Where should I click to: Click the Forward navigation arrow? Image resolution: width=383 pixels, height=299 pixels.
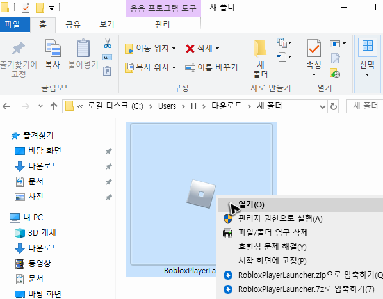click(x=26, y=106)
